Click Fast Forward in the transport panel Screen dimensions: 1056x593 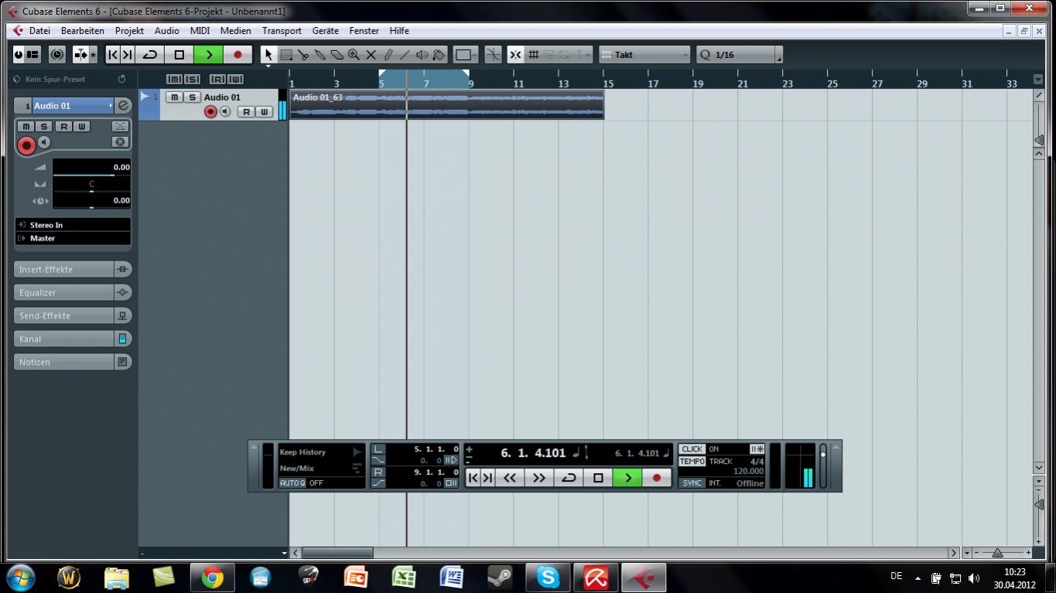click(x=538, y=478)
